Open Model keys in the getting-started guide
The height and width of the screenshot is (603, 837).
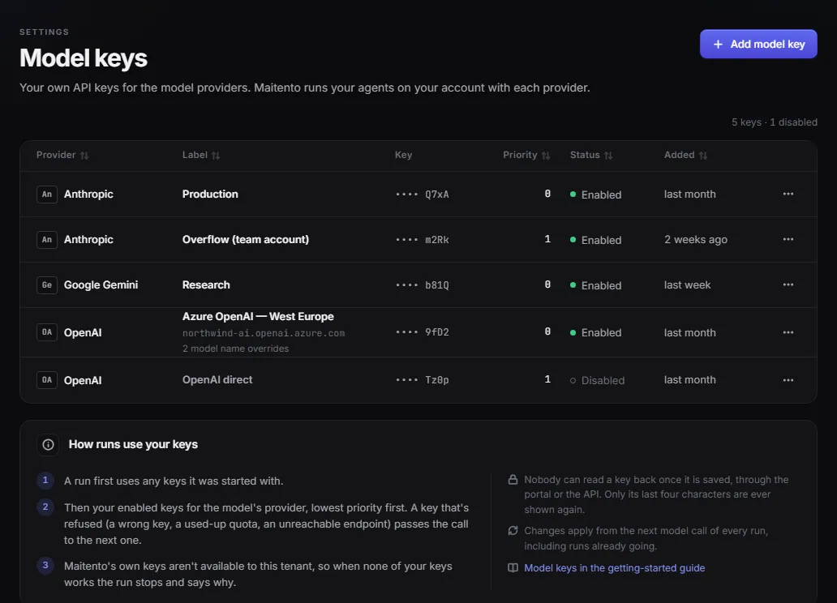(615, 568)
